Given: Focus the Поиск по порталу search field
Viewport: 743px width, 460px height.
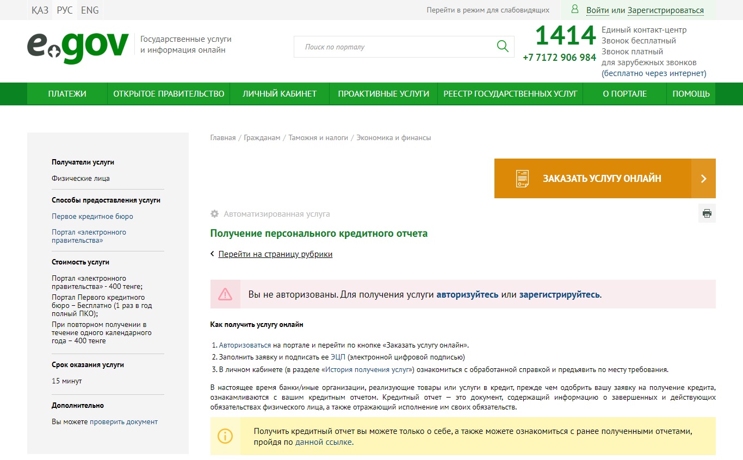Looking at the screenshot, I should point(395,47).
